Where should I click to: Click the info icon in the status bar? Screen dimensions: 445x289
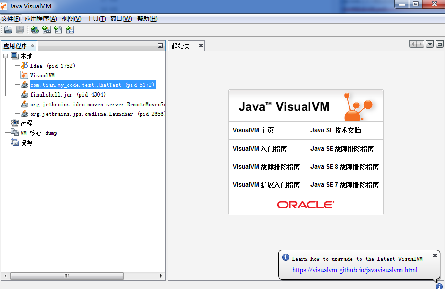tap(439, 286)
